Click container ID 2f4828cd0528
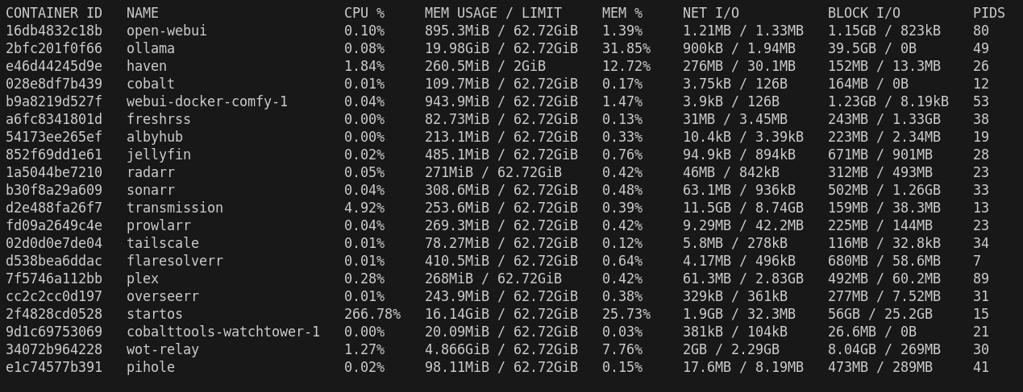 54,314
